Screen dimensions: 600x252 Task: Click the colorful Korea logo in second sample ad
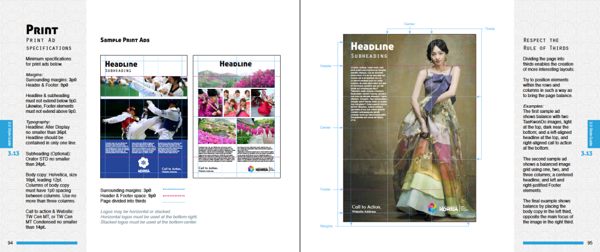261,168
